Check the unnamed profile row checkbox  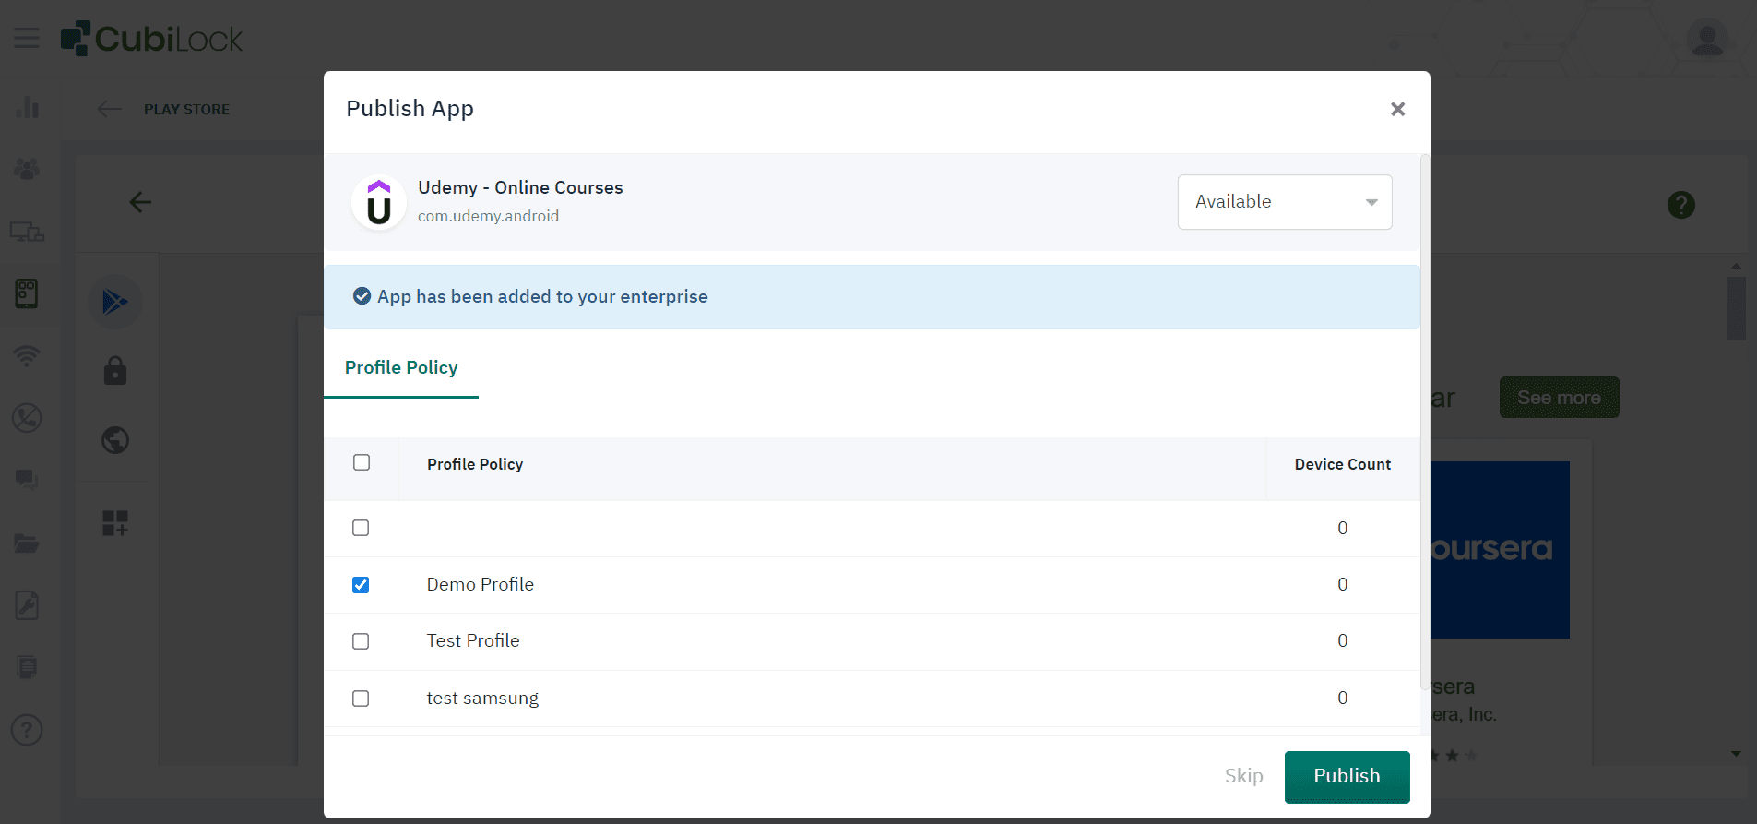point(361,528)
